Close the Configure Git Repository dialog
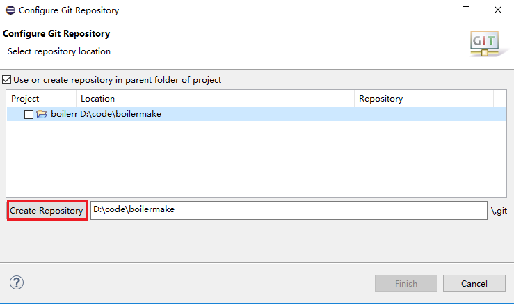This screenshot has width=514, height=304. pyautogui.click(x=497, y=10)
